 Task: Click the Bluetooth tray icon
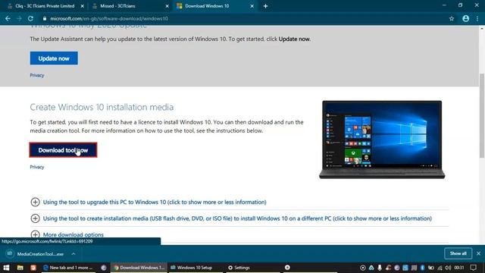click(422, 268)
